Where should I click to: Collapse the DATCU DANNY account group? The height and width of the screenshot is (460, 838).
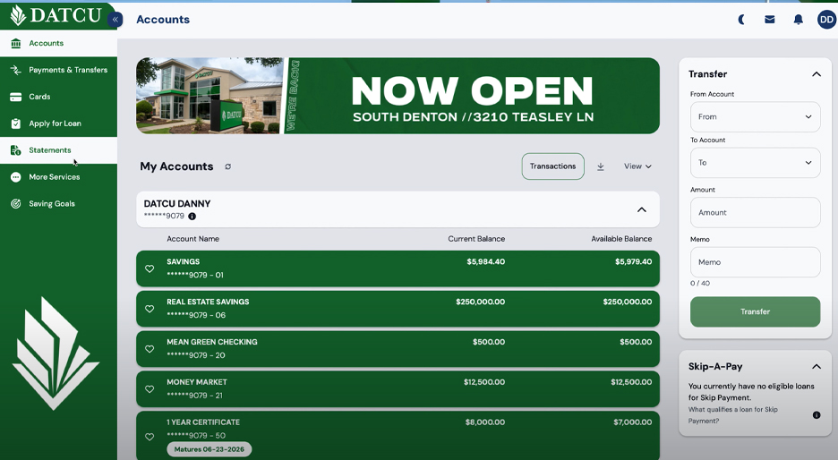tap(642, 209)
